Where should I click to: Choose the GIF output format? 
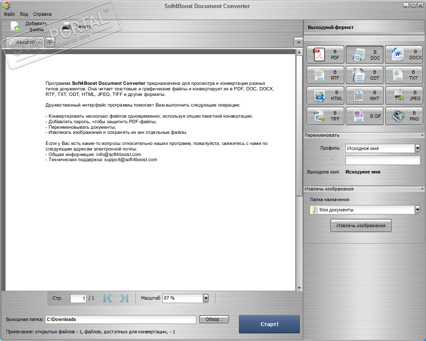[x=365, y=116]
